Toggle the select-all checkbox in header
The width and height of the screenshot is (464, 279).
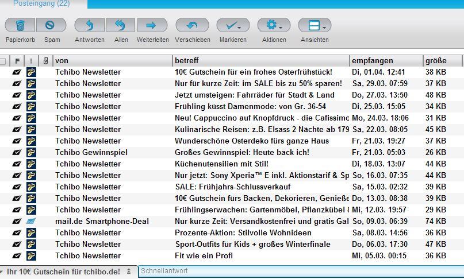click(3, 61)
